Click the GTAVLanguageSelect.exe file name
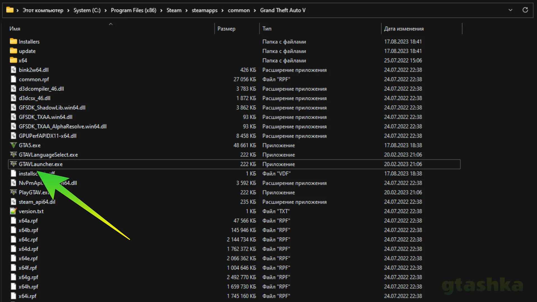 tap(48, 154)
